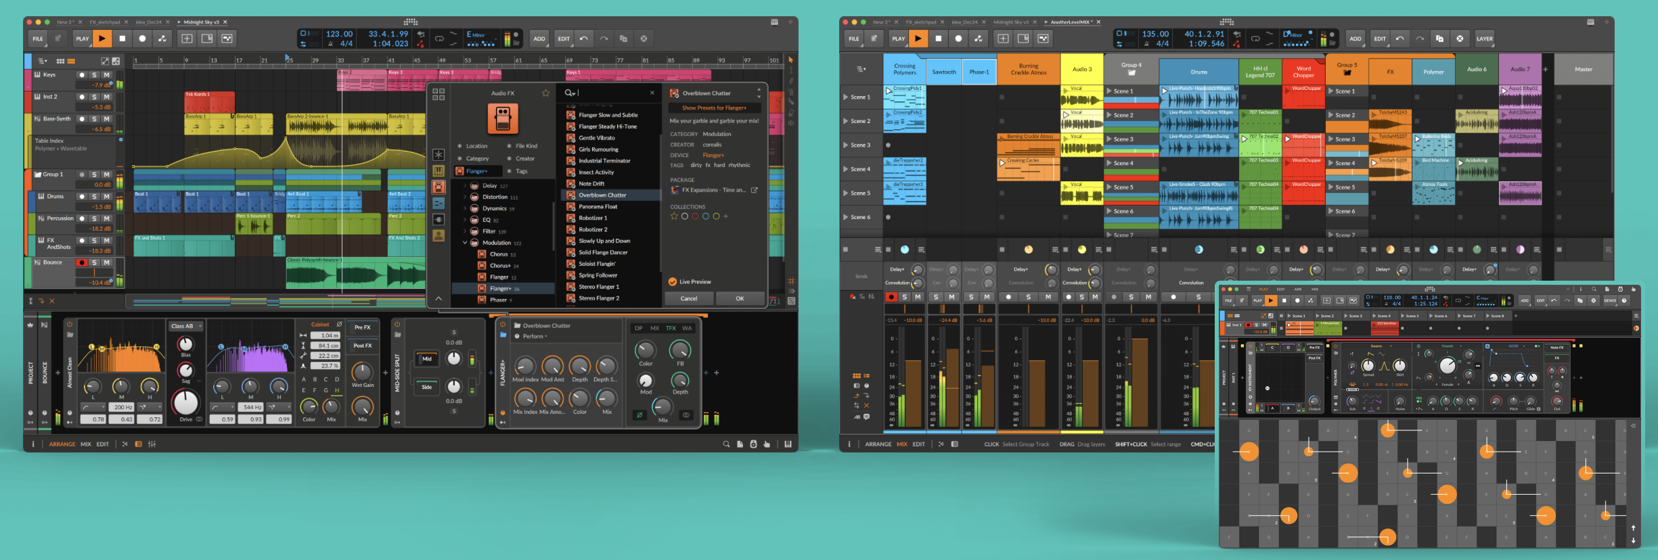Select the TFX tab in the Flanger+ device

click(671, 328)
